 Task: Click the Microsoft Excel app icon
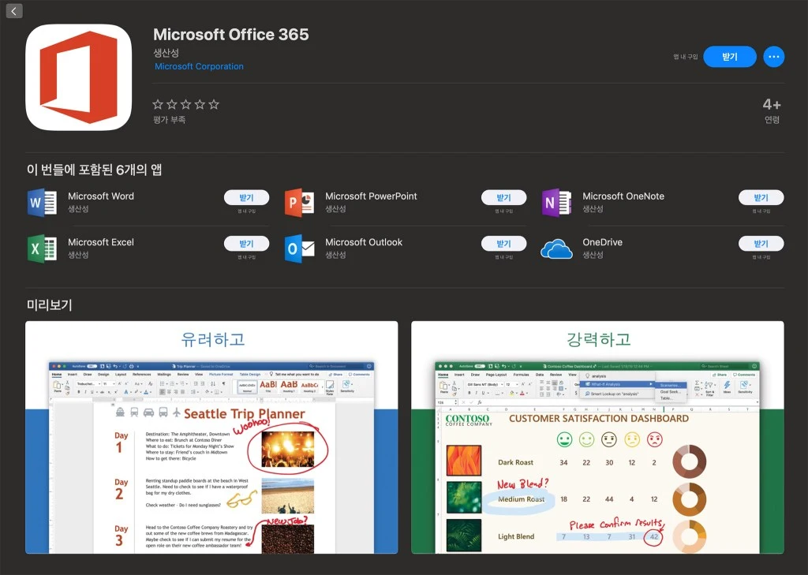[43, 248]
